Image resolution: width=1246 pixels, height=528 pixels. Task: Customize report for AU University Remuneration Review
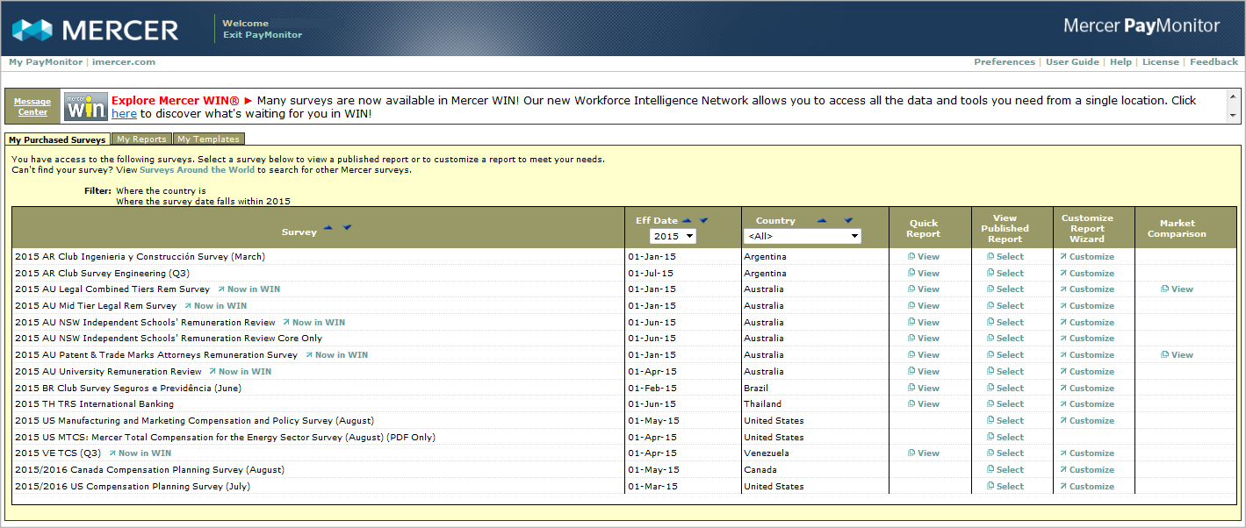coord(1087,372)
